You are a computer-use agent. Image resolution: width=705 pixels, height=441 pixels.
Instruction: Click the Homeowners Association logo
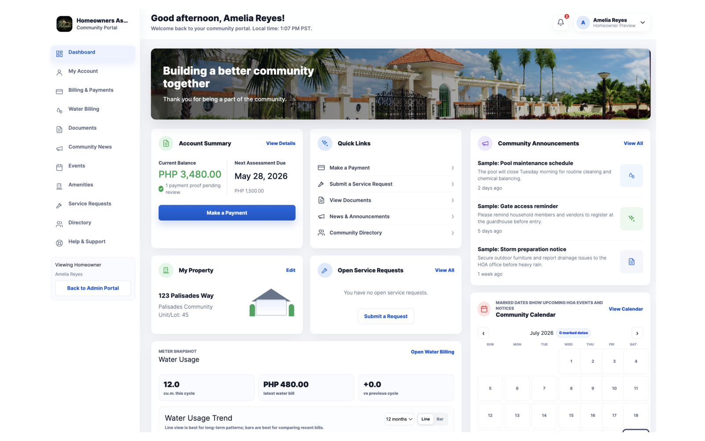tap(64, 24)
